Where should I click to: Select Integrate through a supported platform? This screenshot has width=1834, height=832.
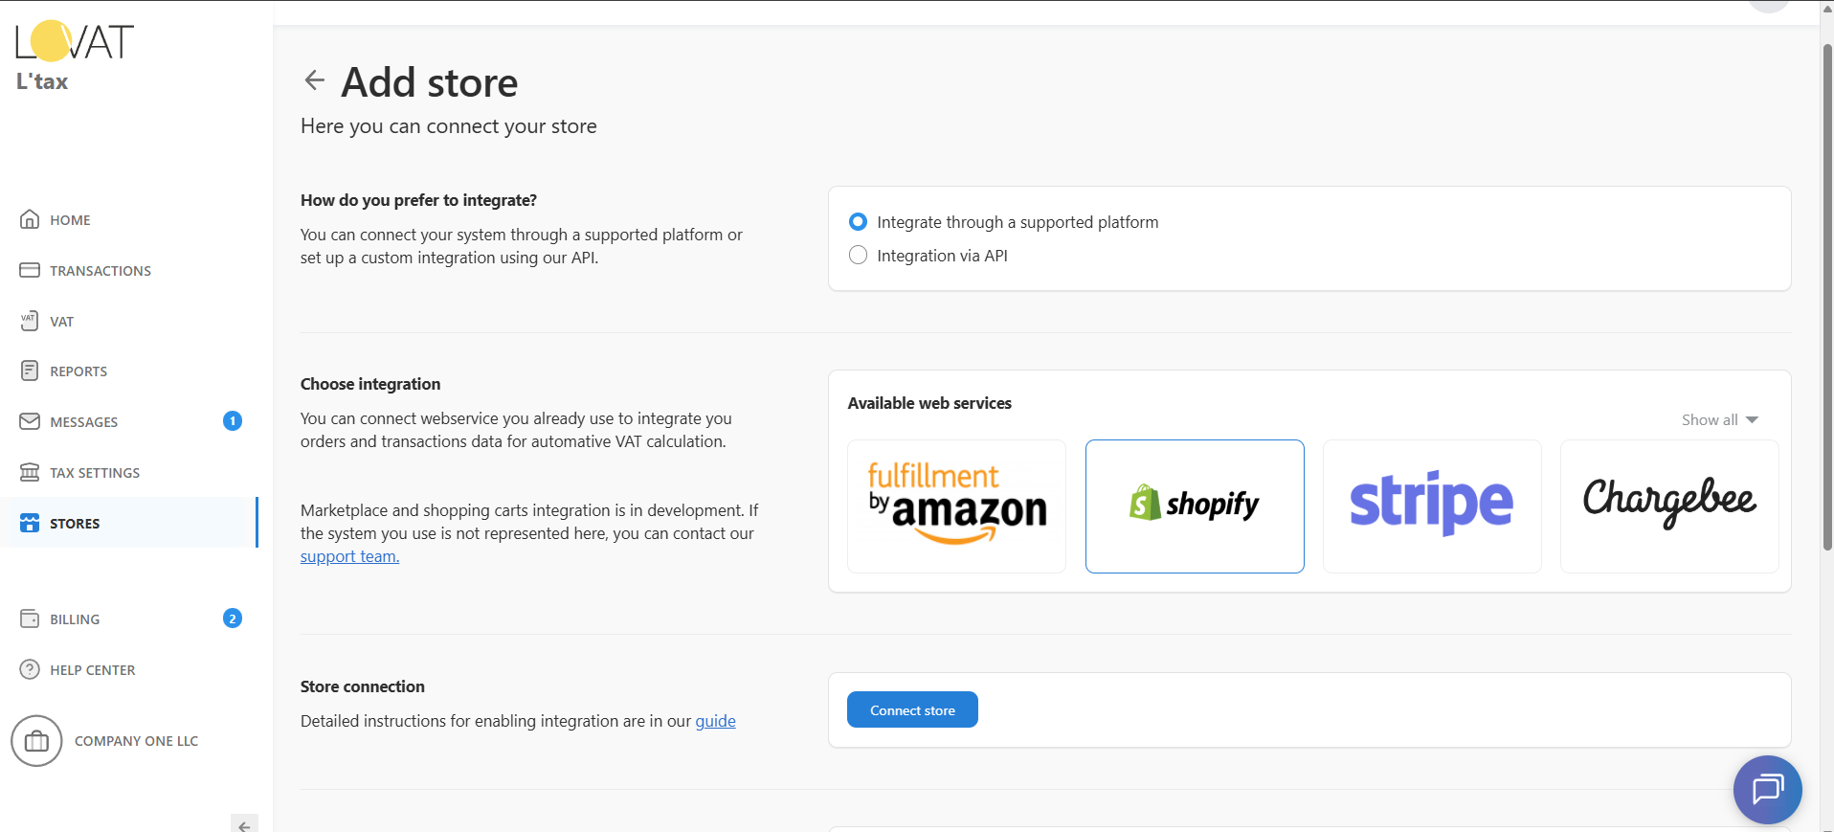point(859,222)
